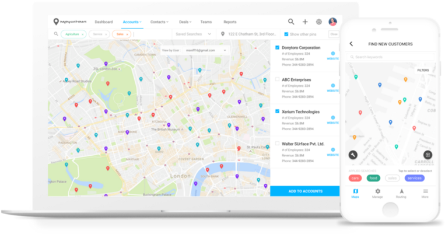The width and height of the screenshot is (445, 234).
Task: Tap orange pin near FILTERS on phone map
Action: tap(405, 79)
